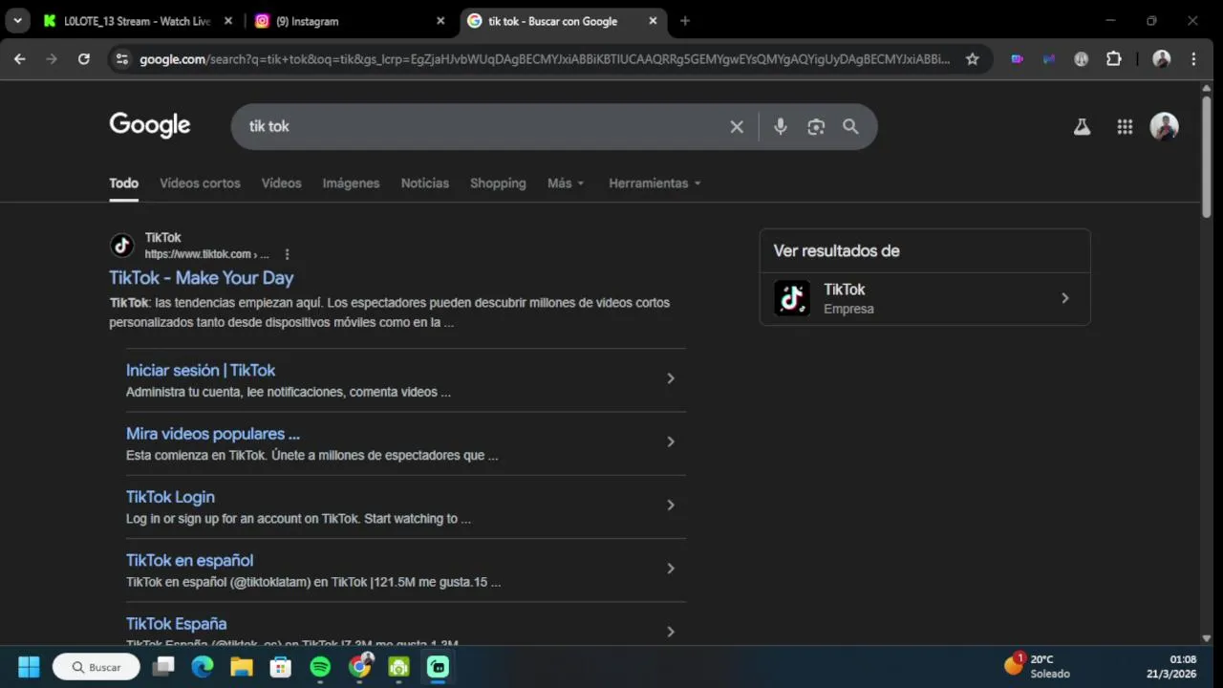Screen dimensions: 1223x688
Task: Select the Noticias search filter
Action: point(425,183)
